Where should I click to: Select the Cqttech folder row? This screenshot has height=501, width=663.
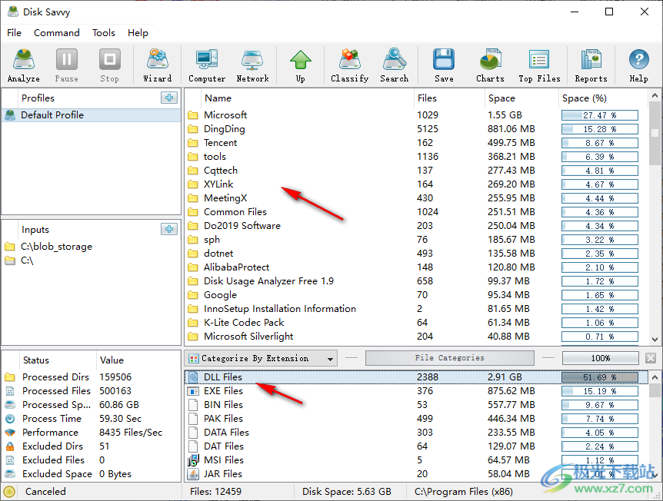click(x=416, y=171)
